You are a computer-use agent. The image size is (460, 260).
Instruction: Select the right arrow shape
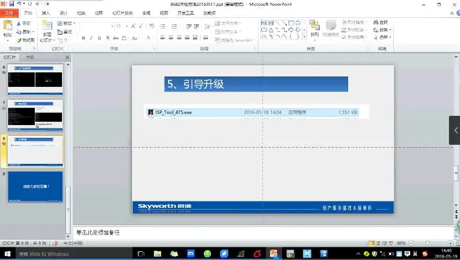pyautogui.click(x=291, y=30)
